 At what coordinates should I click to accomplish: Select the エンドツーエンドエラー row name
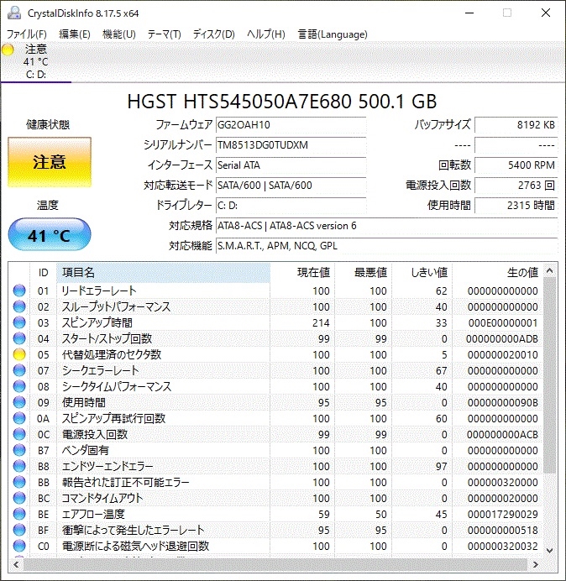point(107,466)
